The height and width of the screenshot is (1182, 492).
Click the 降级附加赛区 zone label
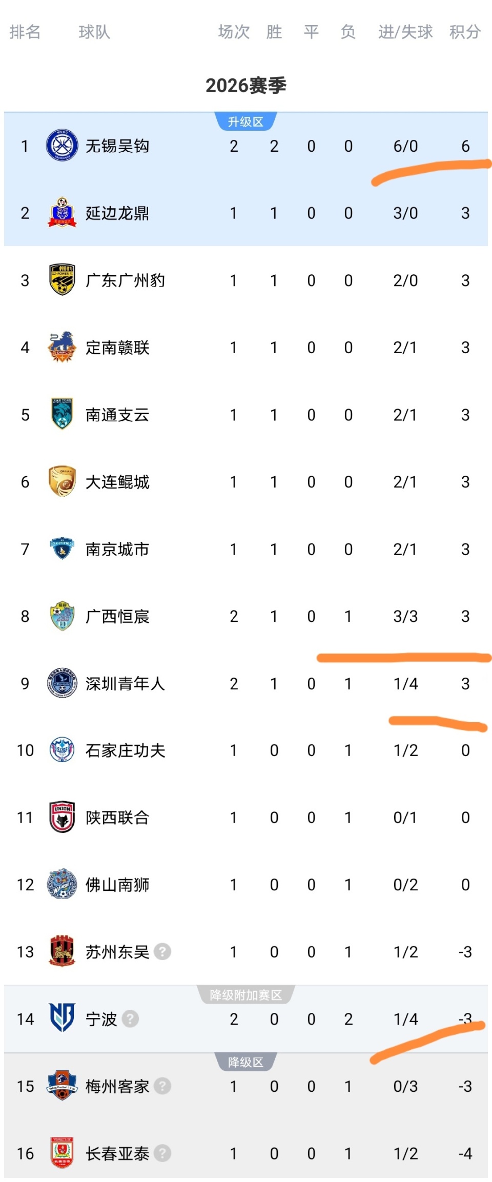pos(245,995)
